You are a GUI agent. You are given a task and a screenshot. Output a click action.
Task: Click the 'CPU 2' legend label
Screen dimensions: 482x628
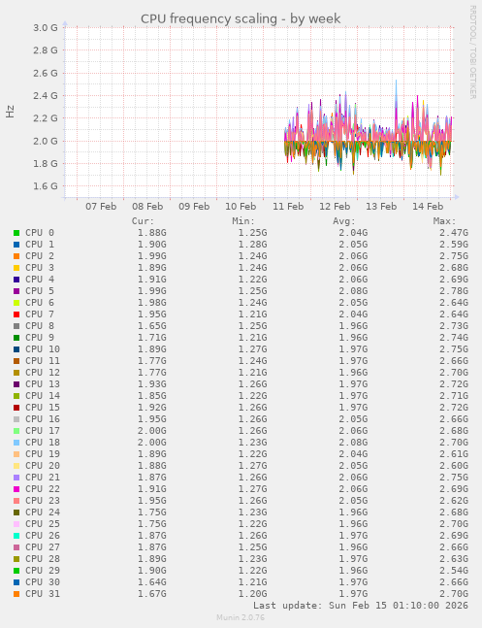pyautogui.click(x=40, y=256)
